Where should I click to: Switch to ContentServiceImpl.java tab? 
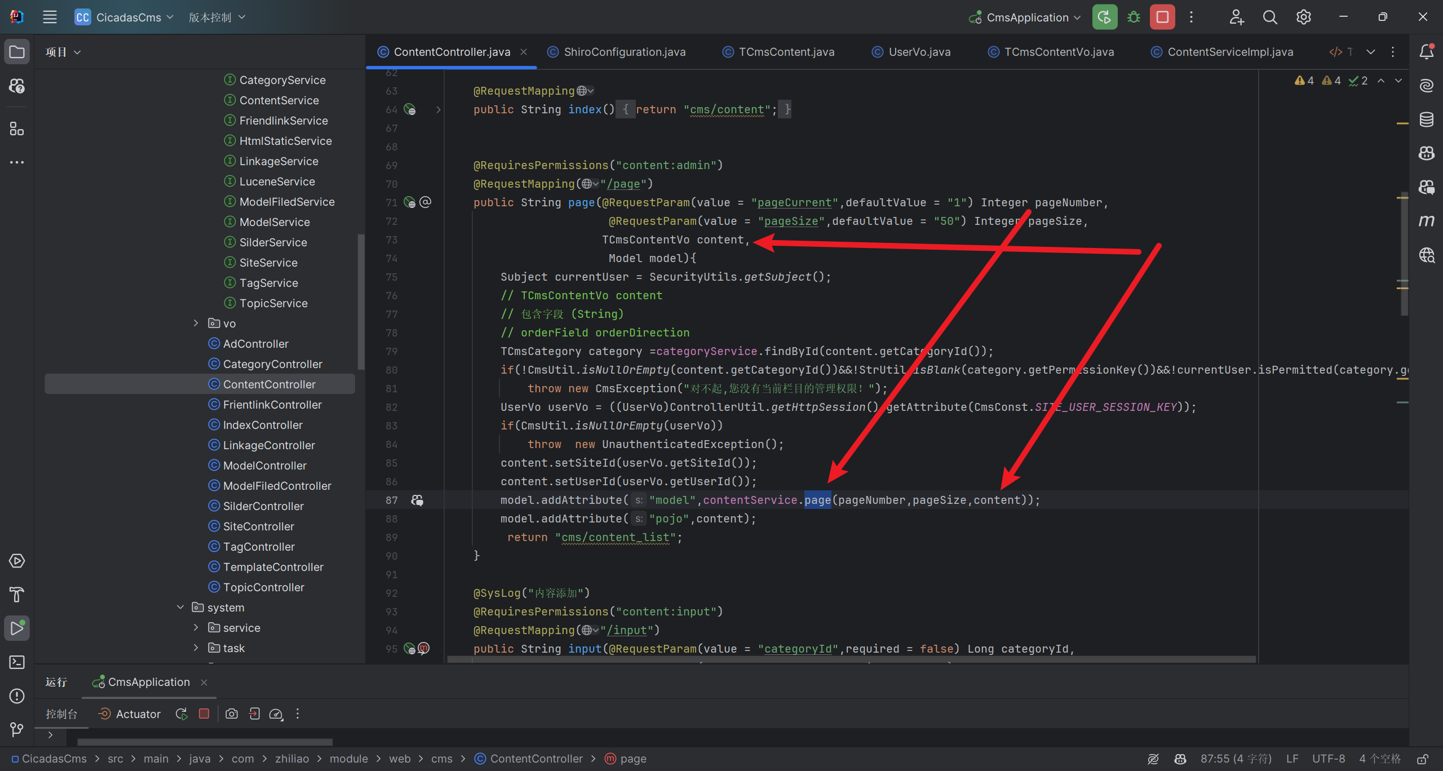click(1223, 52)
